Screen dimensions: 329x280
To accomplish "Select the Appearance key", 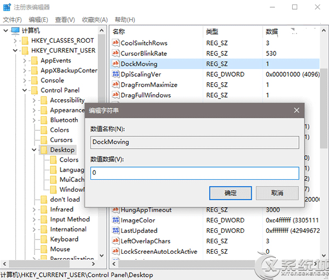I will (x=67, y=110).
